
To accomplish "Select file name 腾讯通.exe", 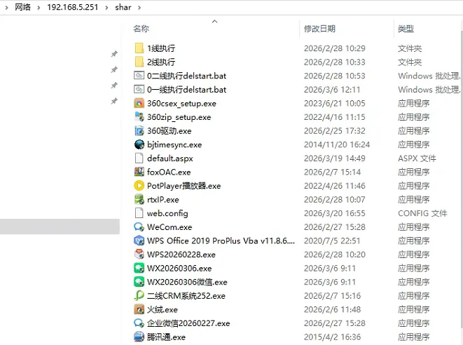I will [166, 337].
